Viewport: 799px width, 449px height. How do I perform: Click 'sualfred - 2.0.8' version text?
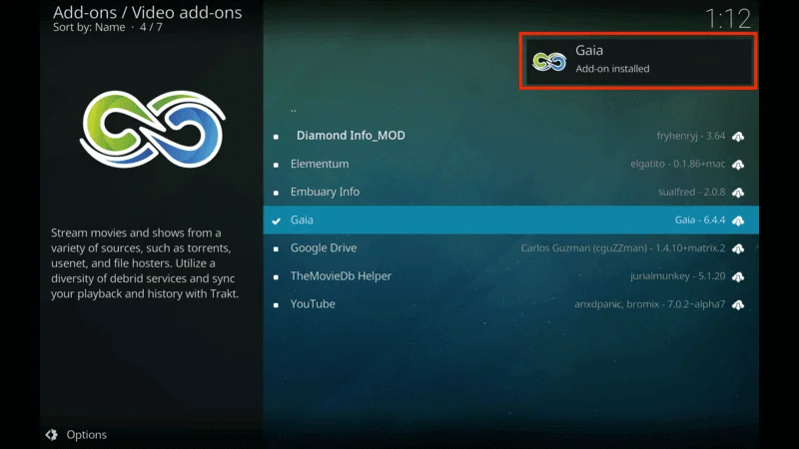[x=691, y=192]
